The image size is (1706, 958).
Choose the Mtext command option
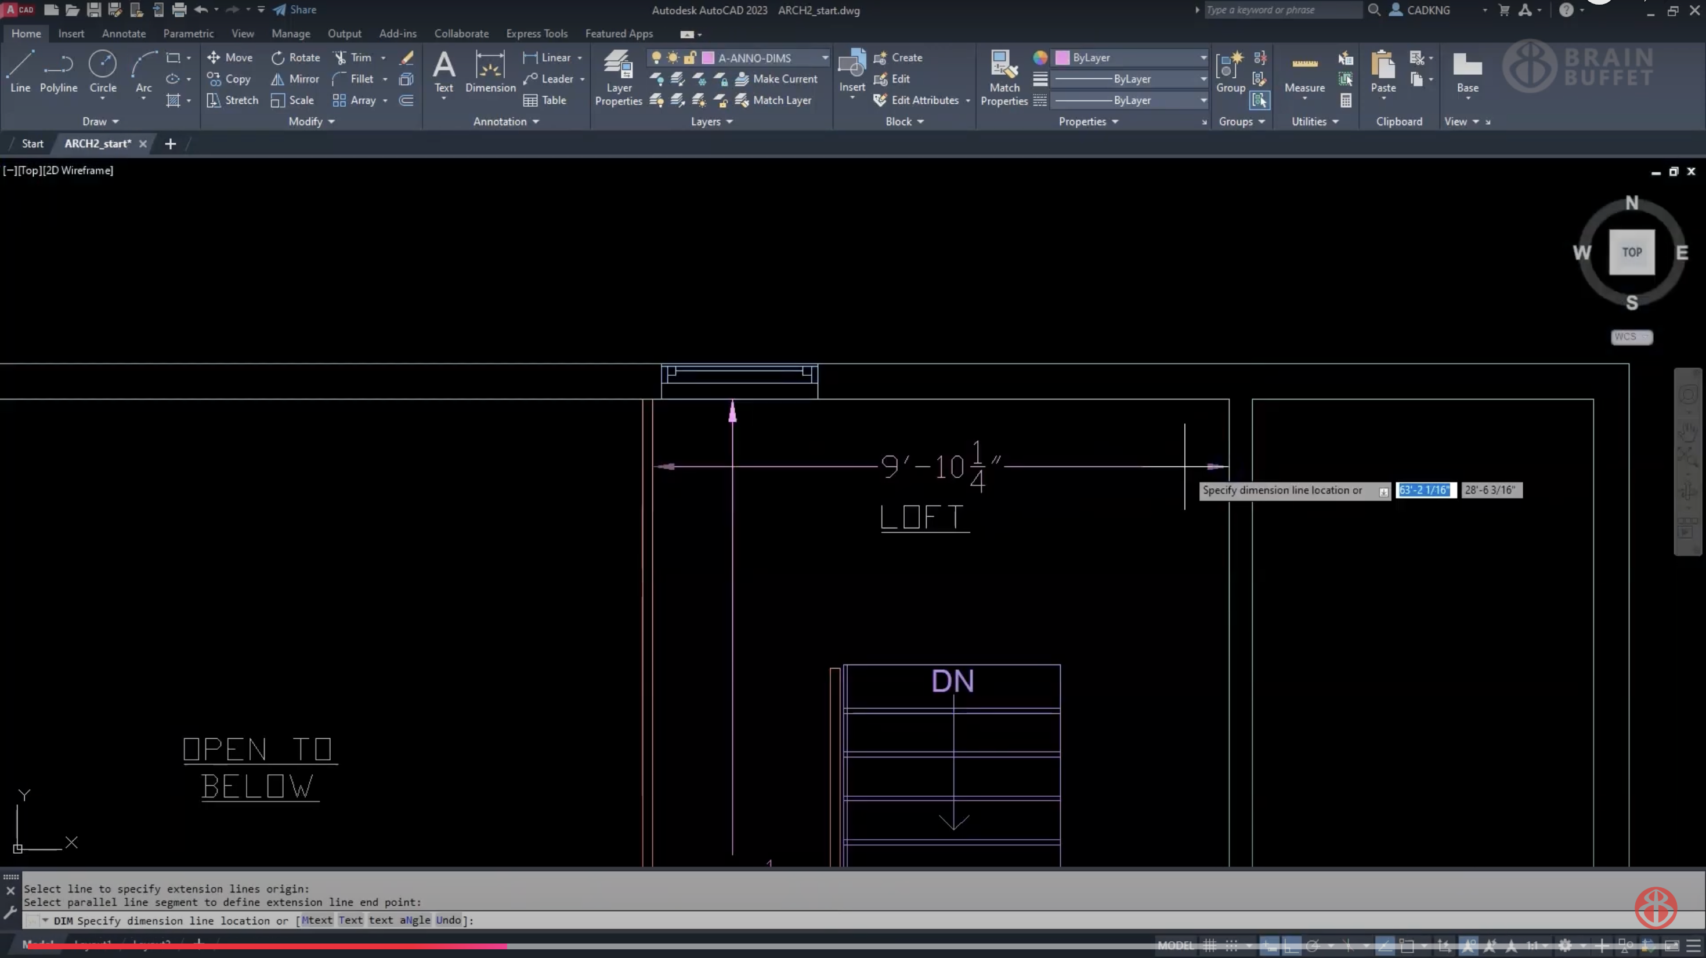[x=317, y=920]
